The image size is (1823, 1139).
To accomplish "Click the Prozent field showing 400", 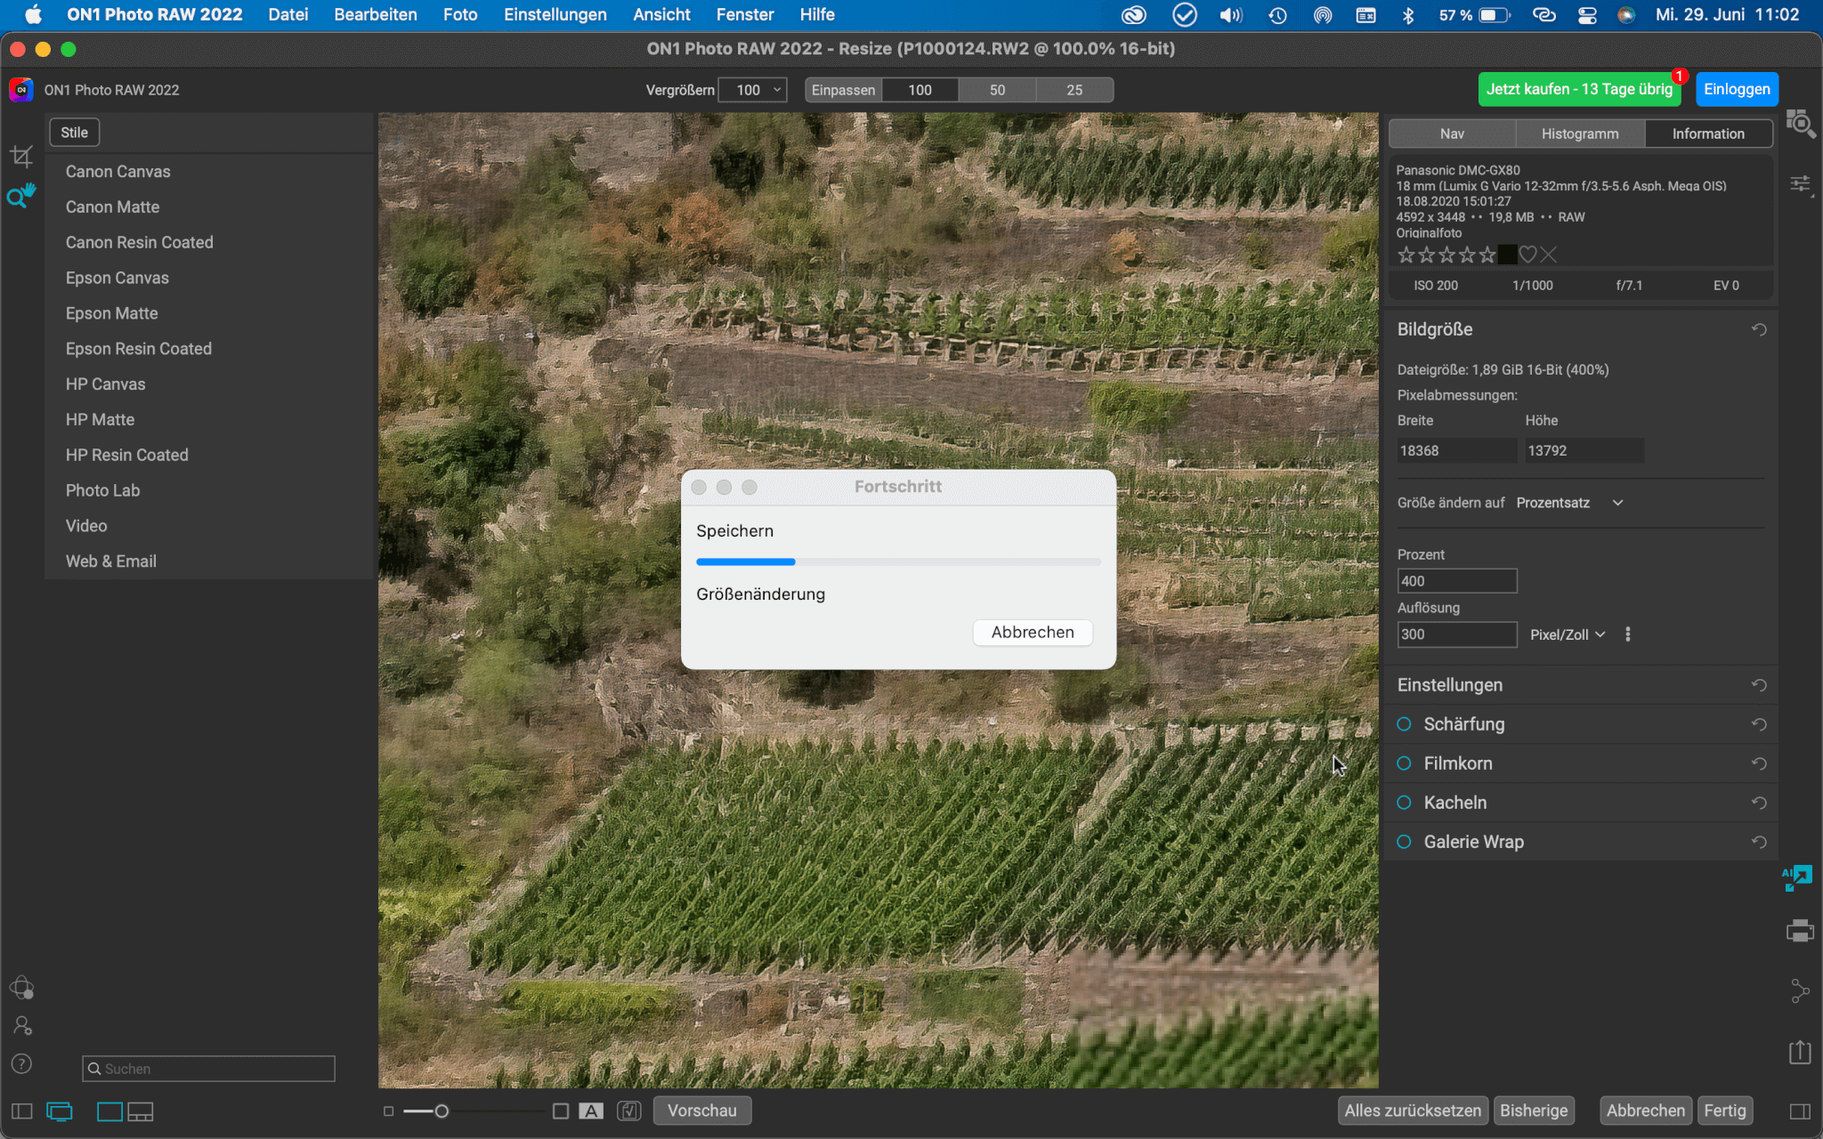I will (1456, 581).
